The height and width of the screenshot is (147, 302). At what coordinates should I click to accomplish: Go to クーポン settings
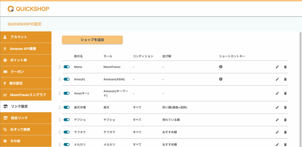pyautogui.click(x=26, y=72)
